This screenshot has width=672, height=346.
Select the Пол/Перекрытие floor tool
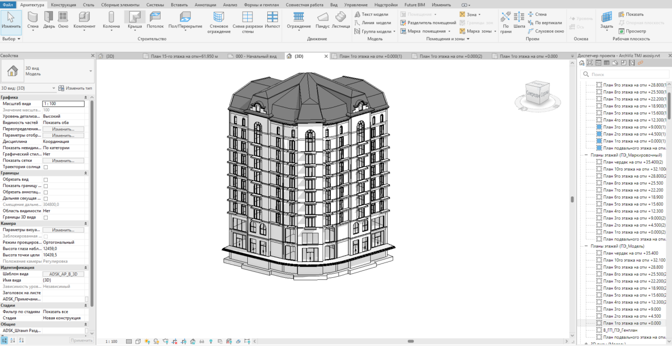coord(185,22)
